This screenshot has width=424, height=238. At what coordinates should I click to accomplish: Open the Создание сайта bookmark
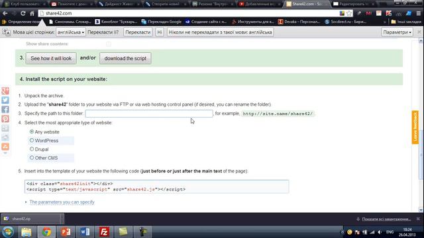tap(206, 22)
